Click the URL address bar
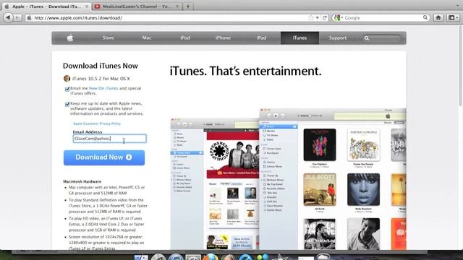463x260 pixels. click(170, 17)
